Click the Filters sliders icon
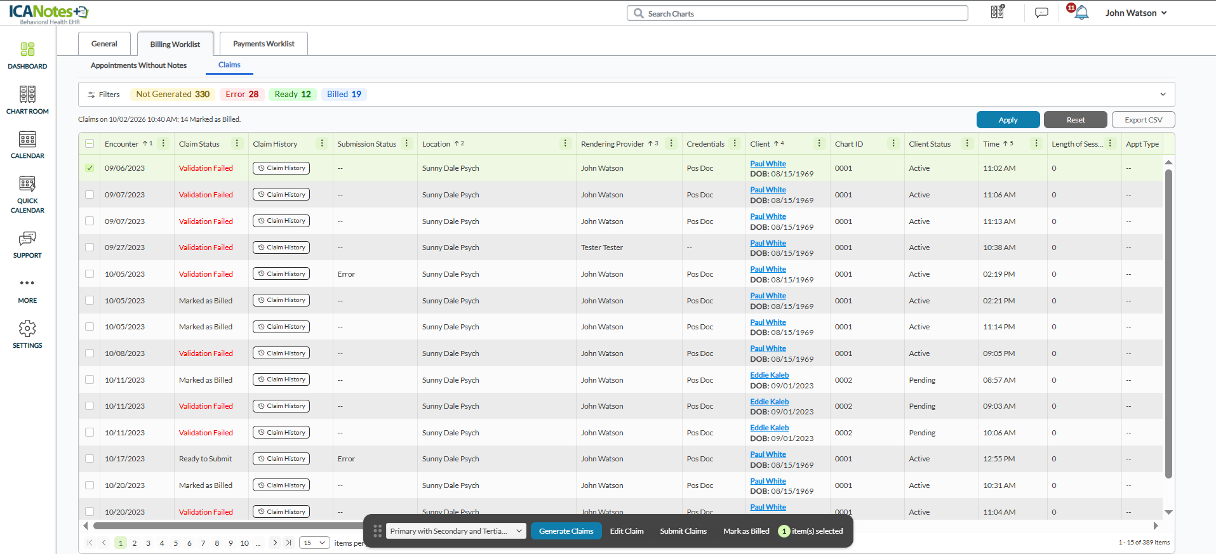 pyautogui.click(x=91, y=95)
